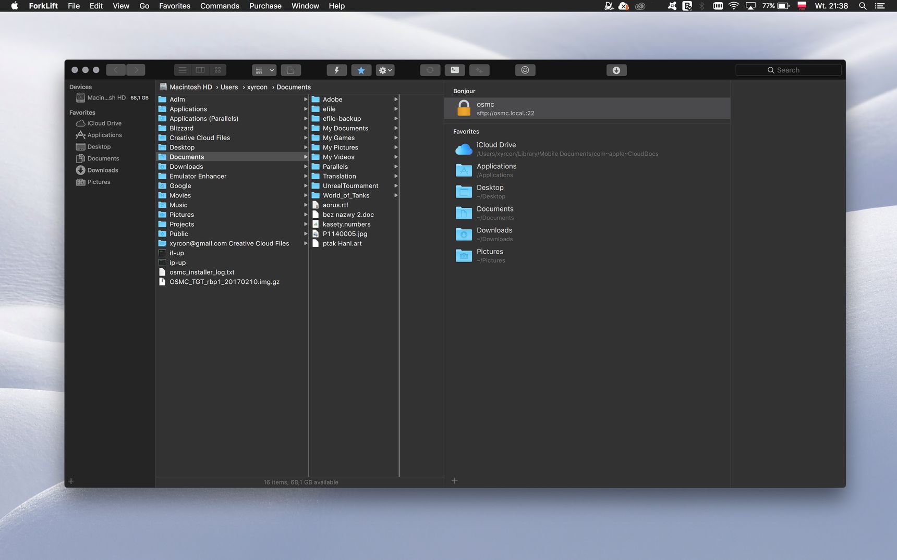Toggle the Favorites star toolbar button
Image resolution: width=897 pixels, height=560 pixels.
point(361,70)
